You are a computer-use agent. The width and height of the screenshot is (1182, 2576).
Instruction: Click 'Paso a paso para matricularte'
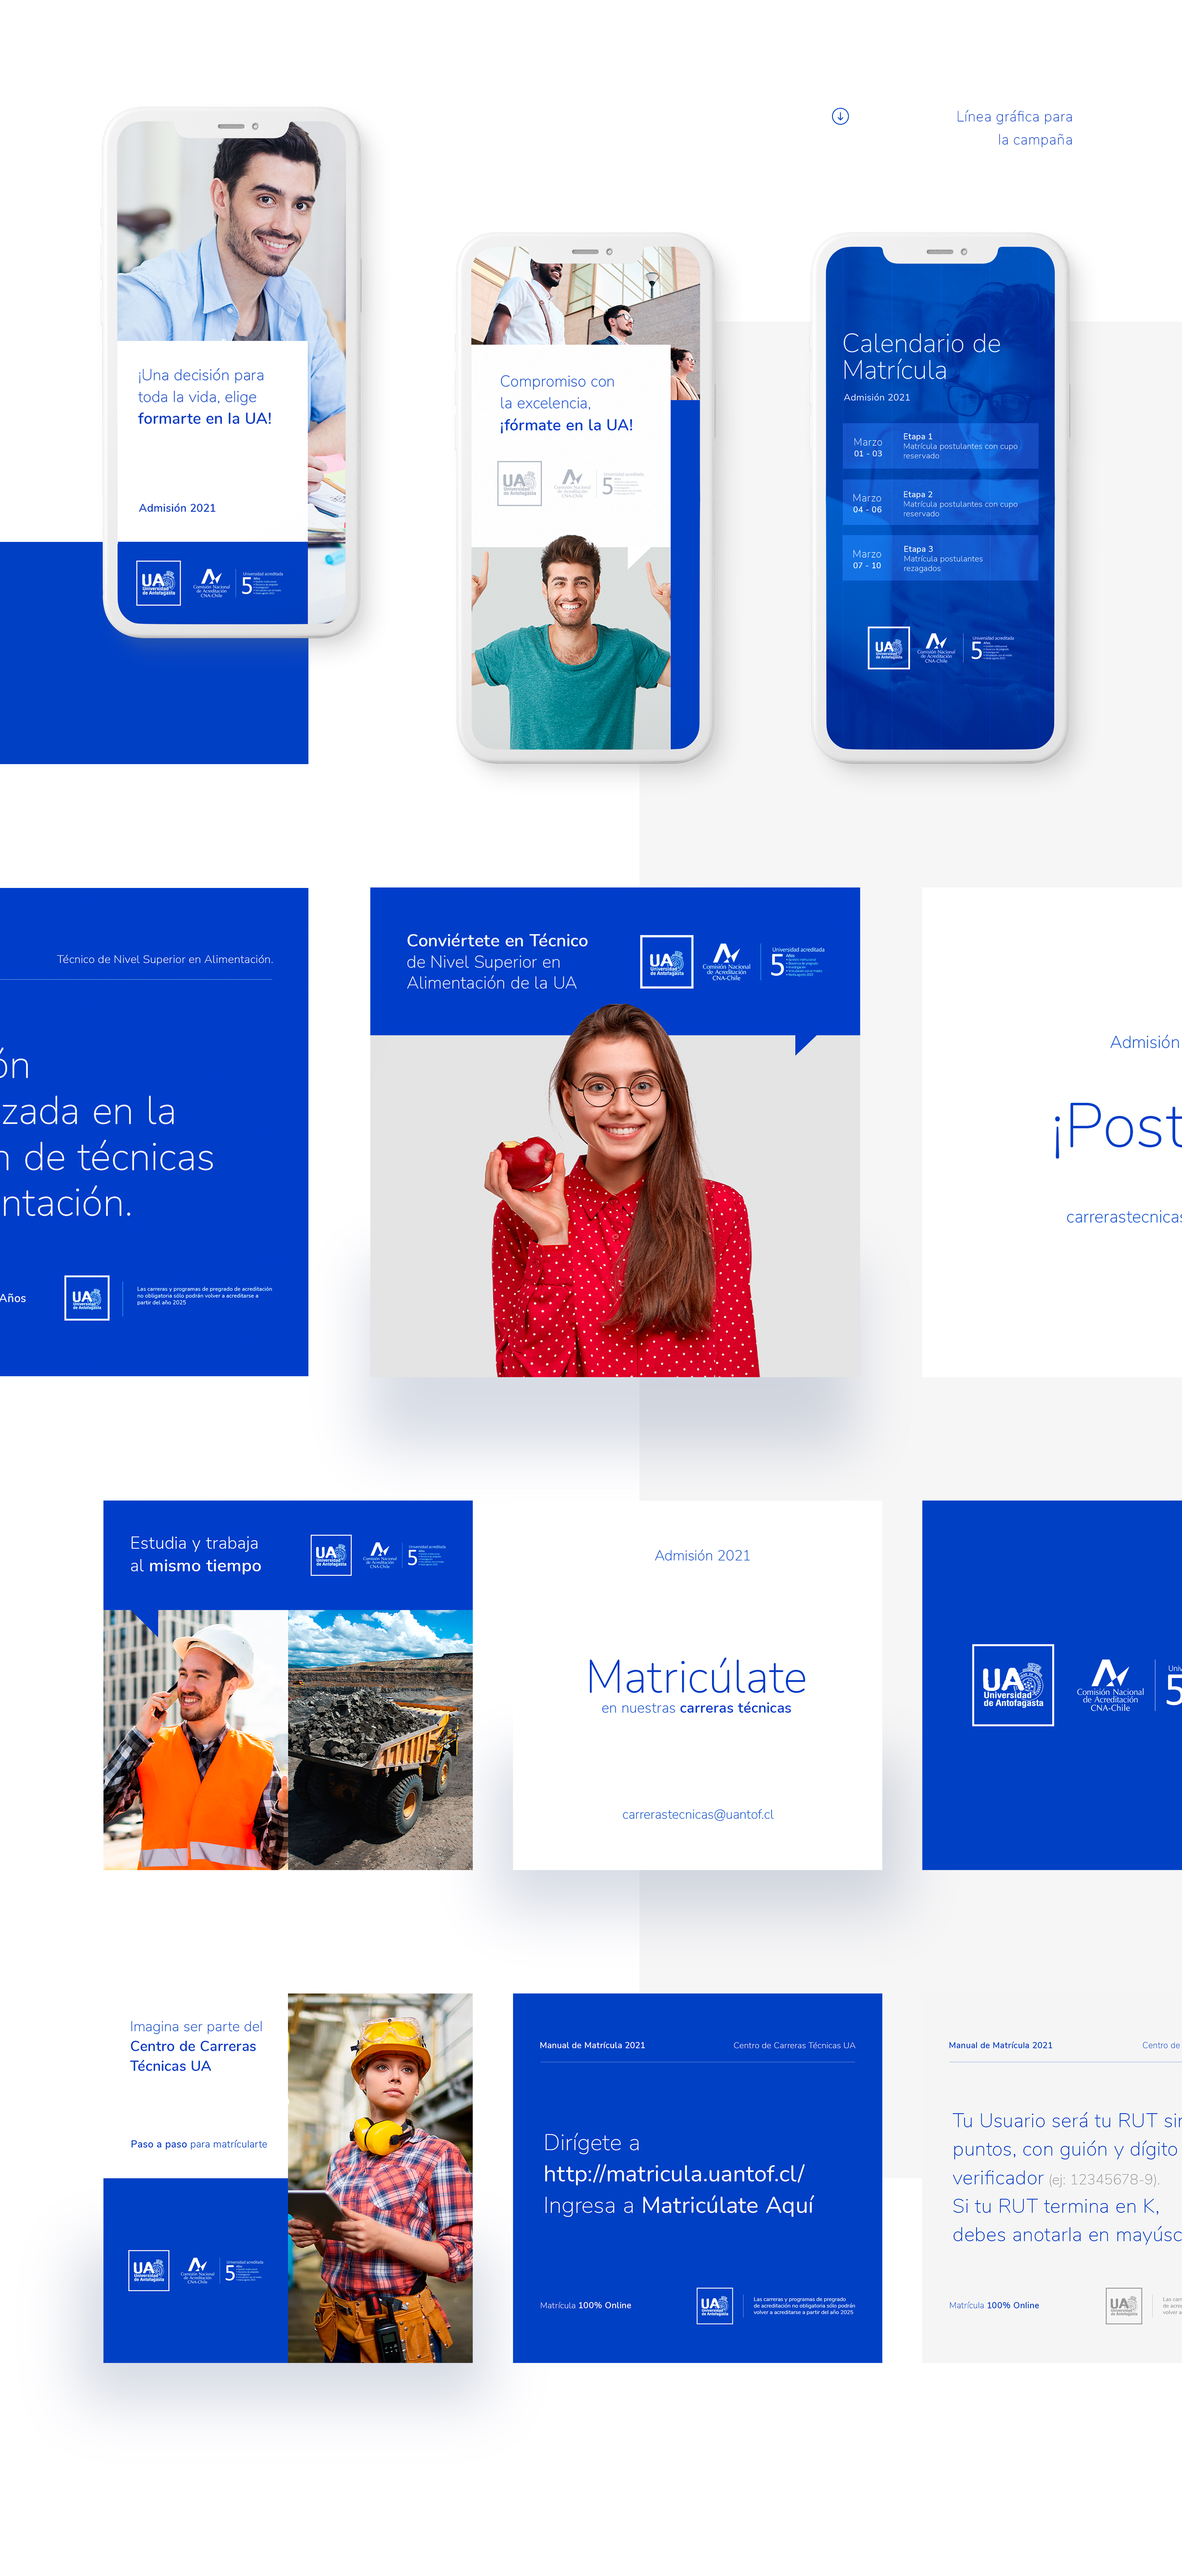pos(199,2144)
